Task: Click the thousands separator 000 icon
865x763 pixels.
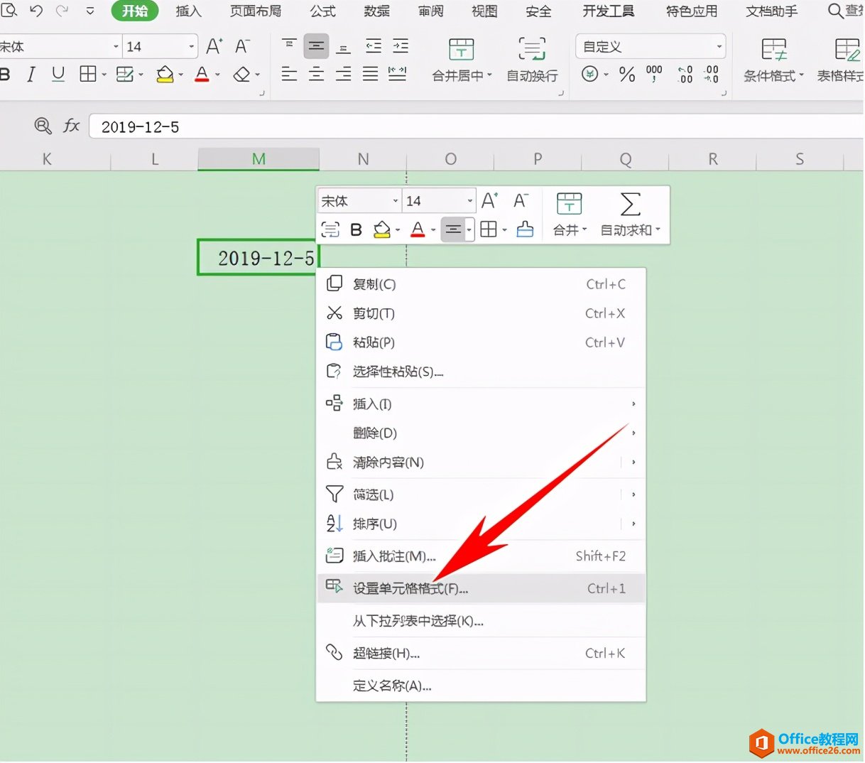Action: click(x=654, y=74)
